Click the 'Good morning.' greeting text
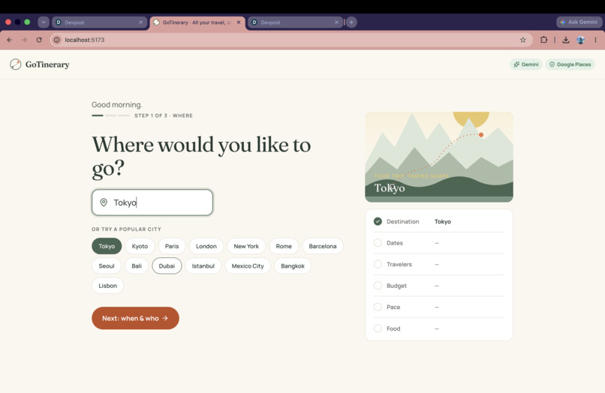The width and height of the screenshot is (605, 393). coord(117,104)
